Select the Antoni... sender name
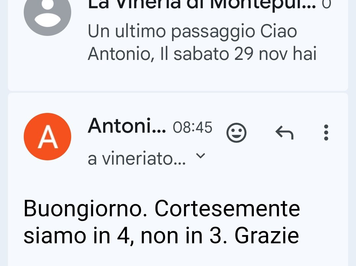 [127, 126]
